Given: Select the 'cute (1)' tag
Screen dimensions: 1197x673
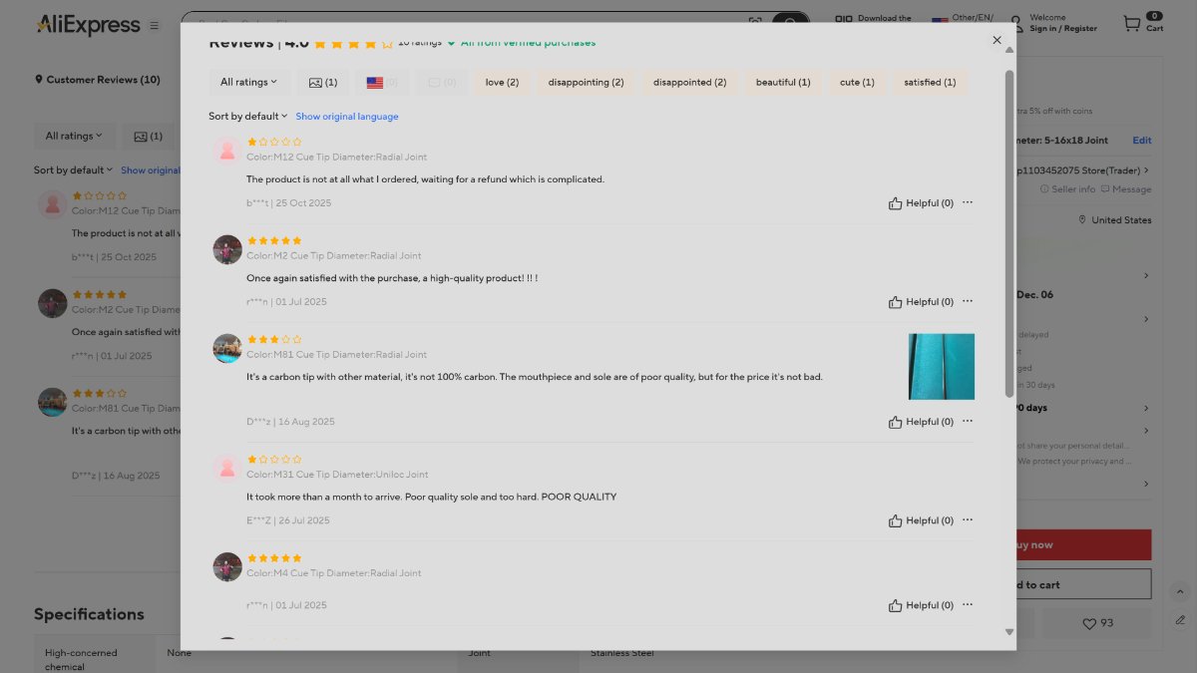Looking at the screenshot, I should coord(857,83).
